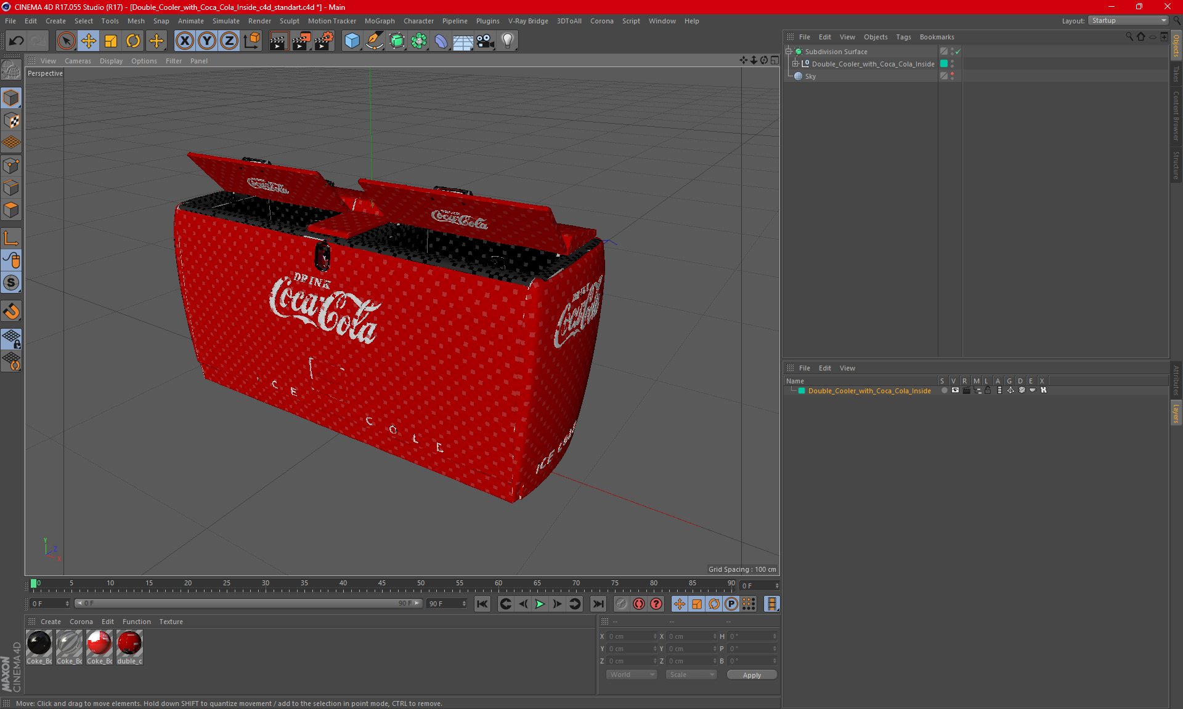The height and width of the screenshot is (709, 1183).
Task: Click frame 45 on timeline ruler
Action: pyautogui.click(x=382, y=585)
